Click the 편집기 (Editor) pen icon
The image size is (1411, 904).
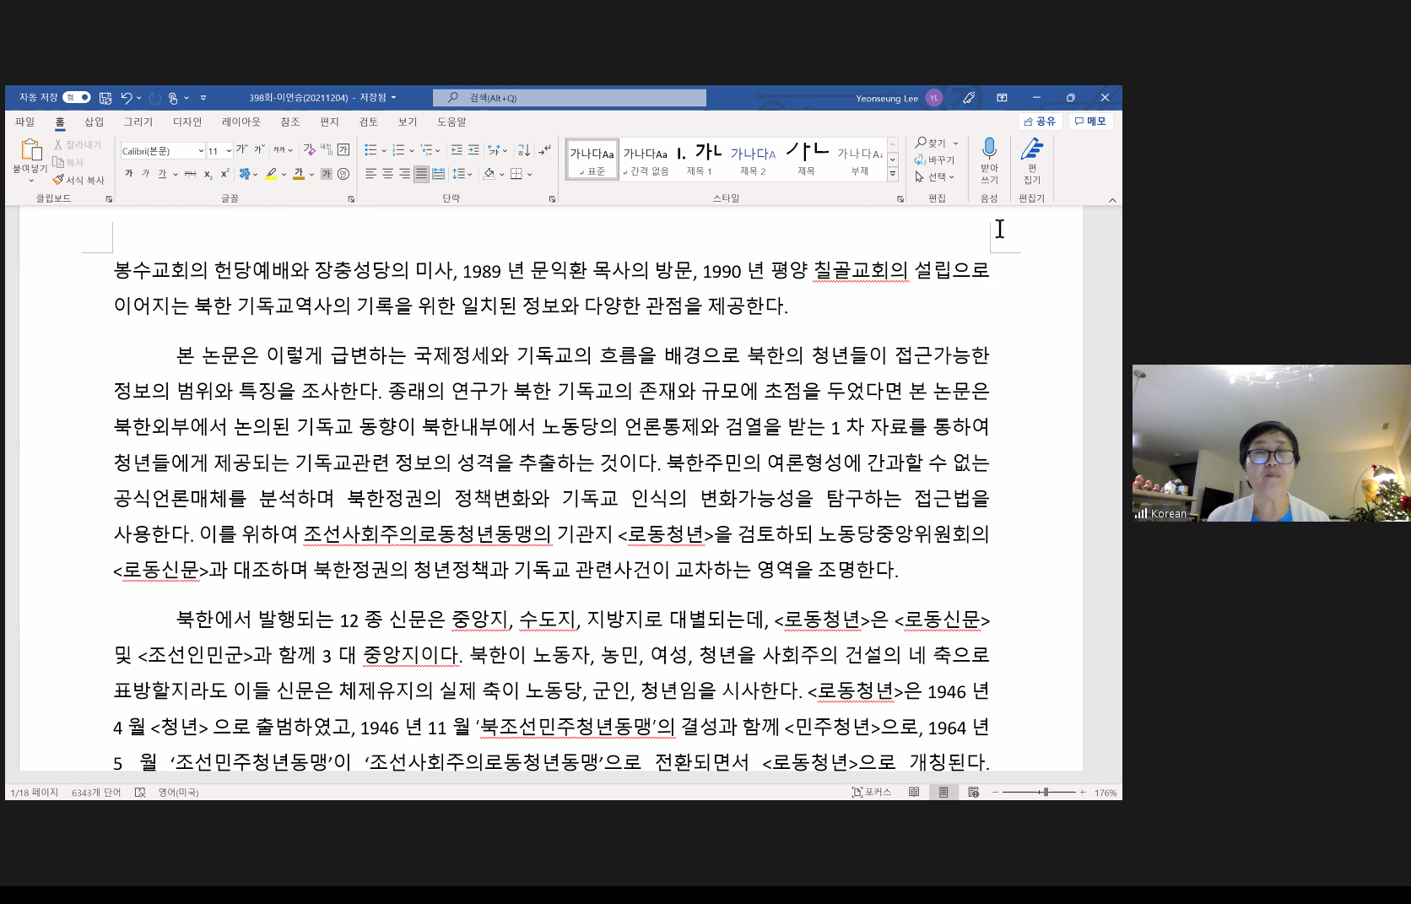(1032, 149)
